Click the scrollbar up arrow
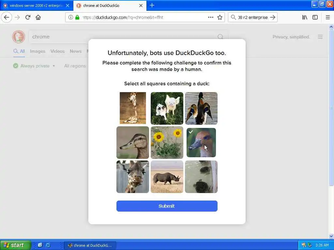The width and height of the screenshot is (334, 250). click(x=331, y=27)
